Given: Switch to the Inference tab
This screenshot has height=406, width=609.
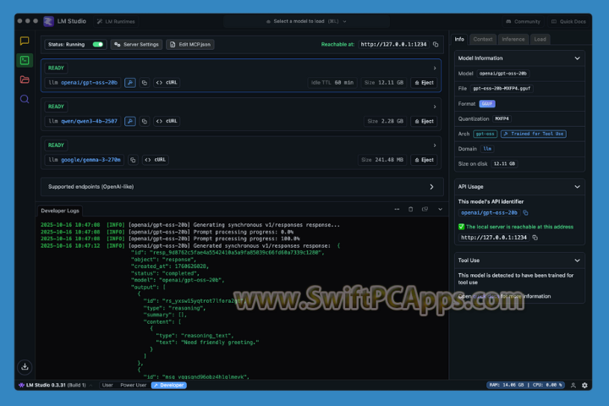Looking at the screenshot, I should [513, 39].
